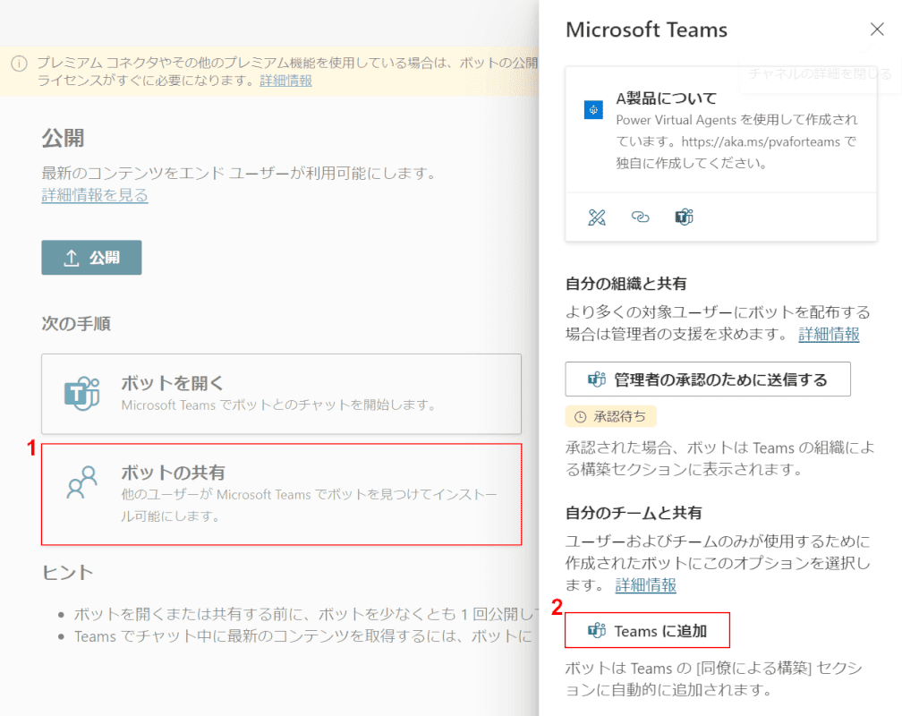
Task: Click the 公開 page heading
Action: [x=63, y=138]
